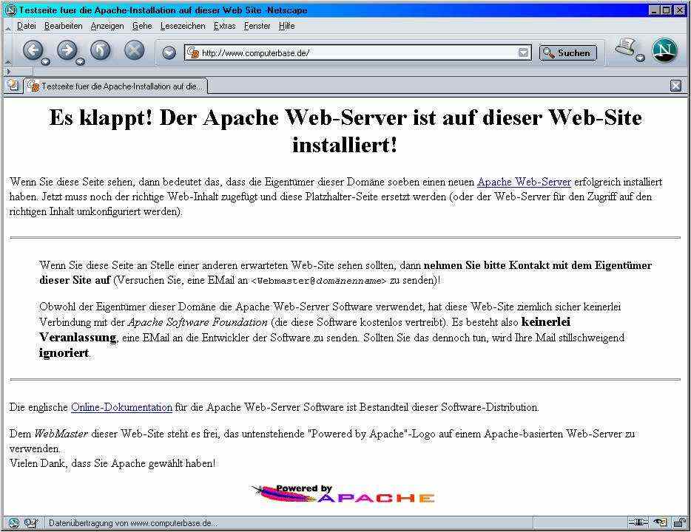Click the Powered by Apache logo
Viewport: 691px width, 532px height.
pos(344,494)
